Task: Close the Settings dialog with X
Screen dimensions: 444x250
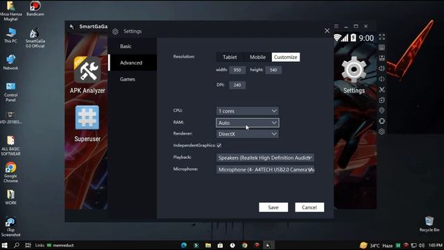Action: click(327, 31)
